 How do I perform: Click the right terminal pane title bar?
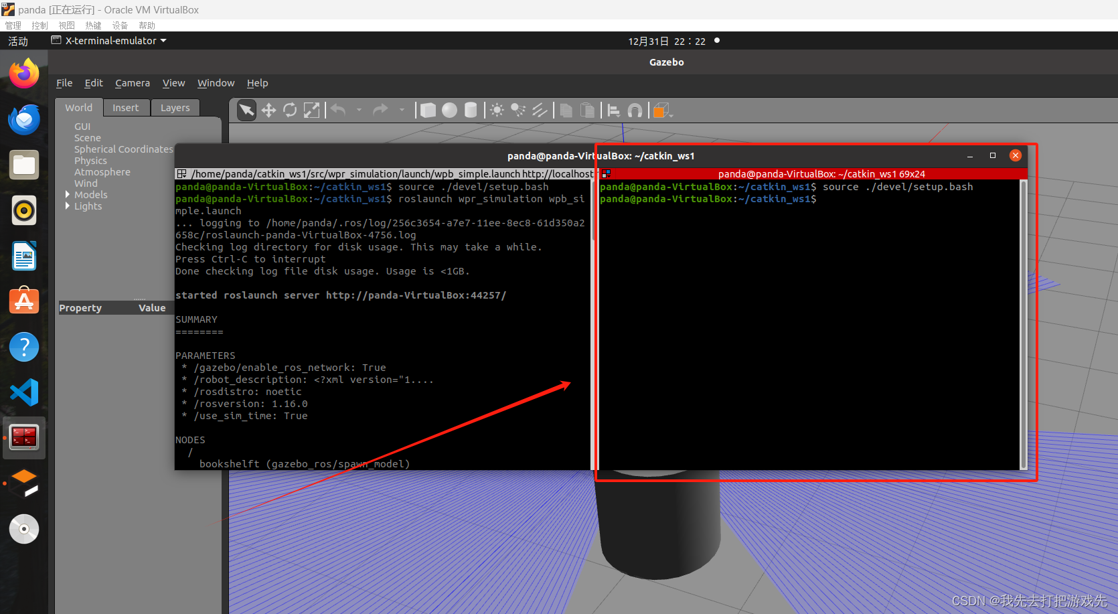click(x=813, y=174)
